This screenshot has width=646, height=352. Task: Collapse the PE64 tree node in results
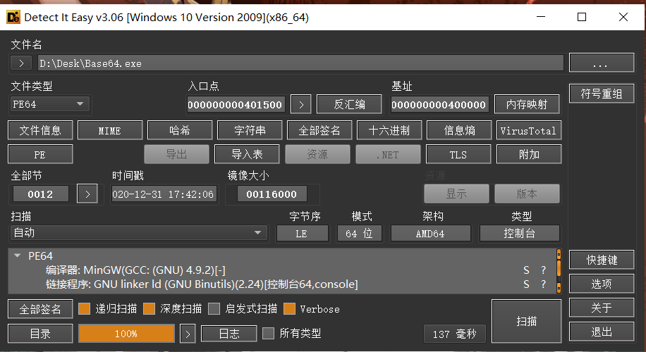point(18,256)
